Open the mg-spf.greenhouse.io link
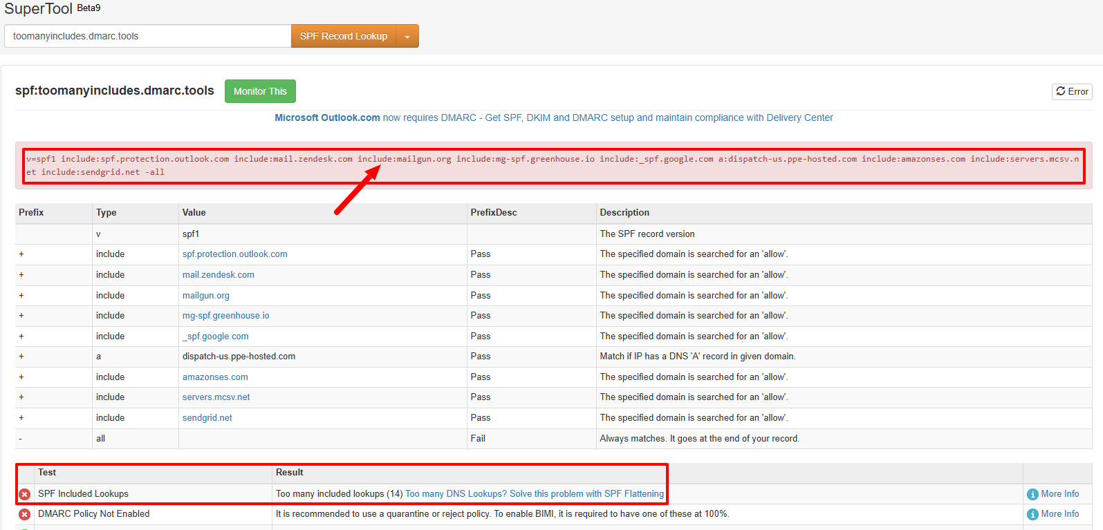This screenshot has width=1103, height=530. point(226,316)
